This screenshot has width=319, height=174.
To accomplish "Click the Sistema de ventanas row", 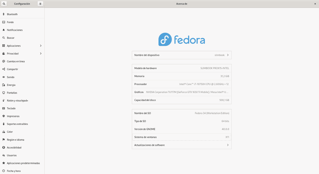I will point(182,137).
